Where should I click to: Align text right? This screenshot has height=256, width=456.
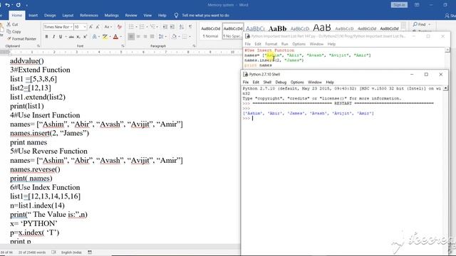145,36
